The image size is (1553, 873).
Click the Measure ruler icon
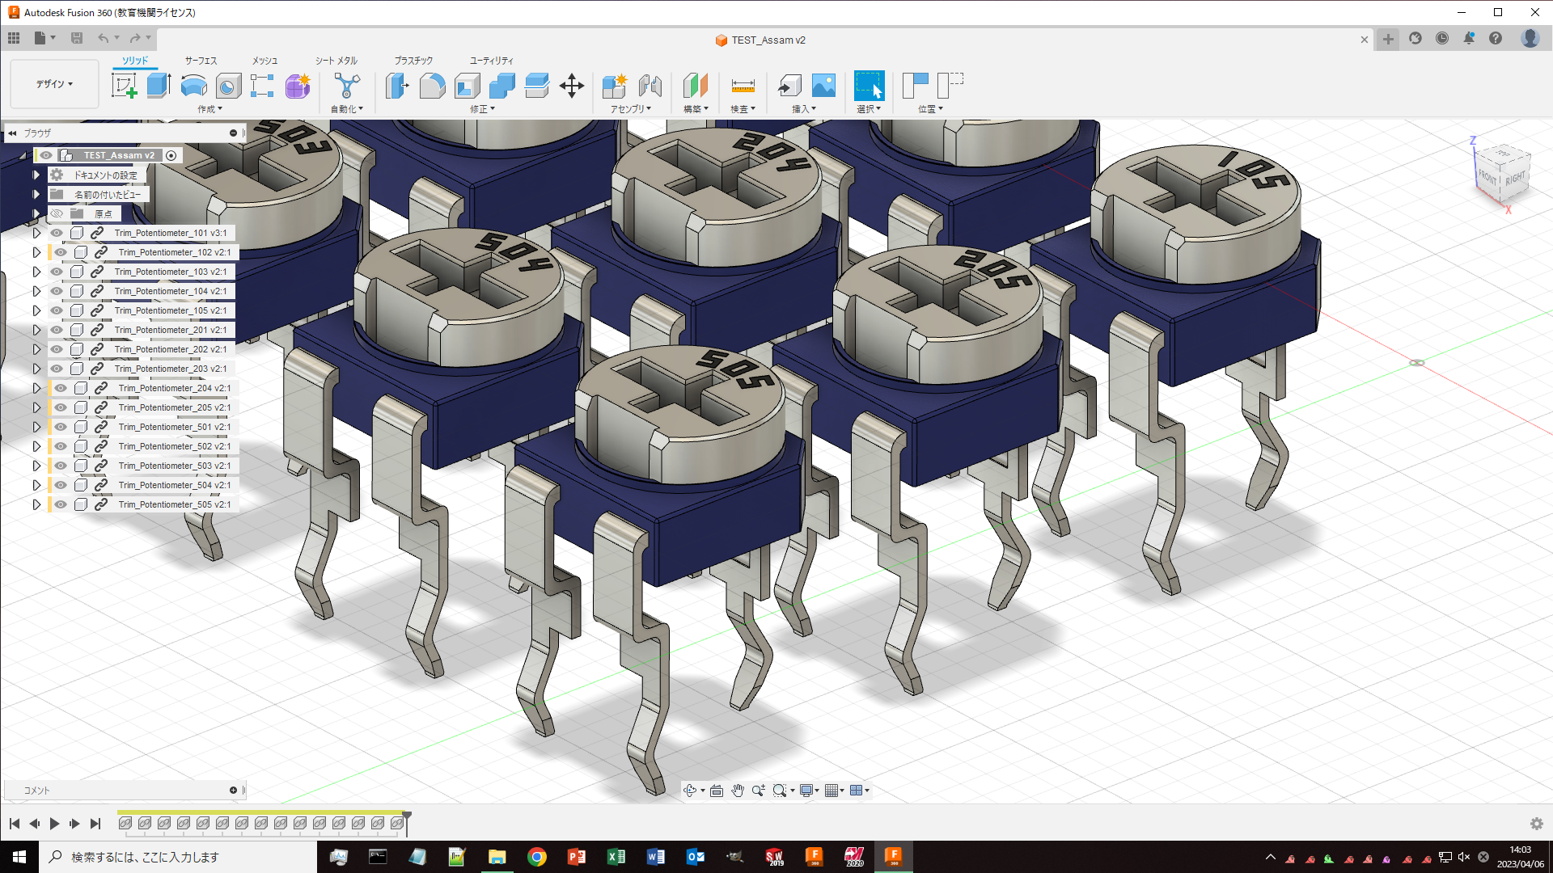pos(743,86)
